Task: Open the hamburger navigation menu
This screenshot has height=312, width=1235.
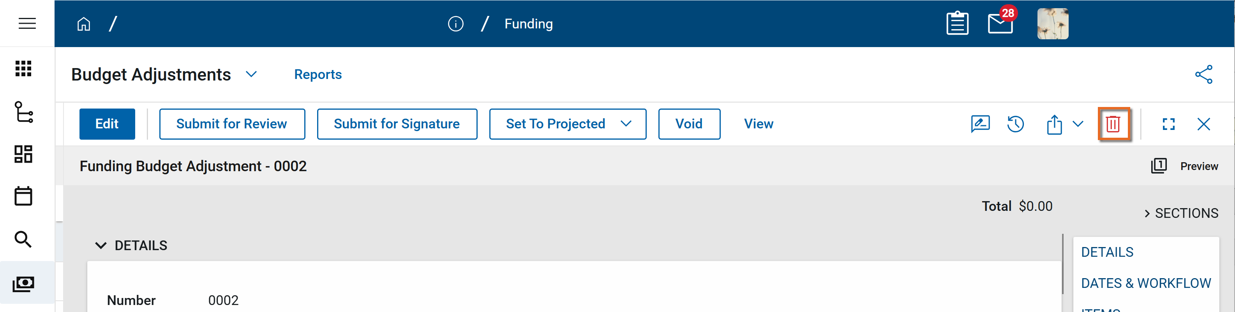Action: pos(27,23)
